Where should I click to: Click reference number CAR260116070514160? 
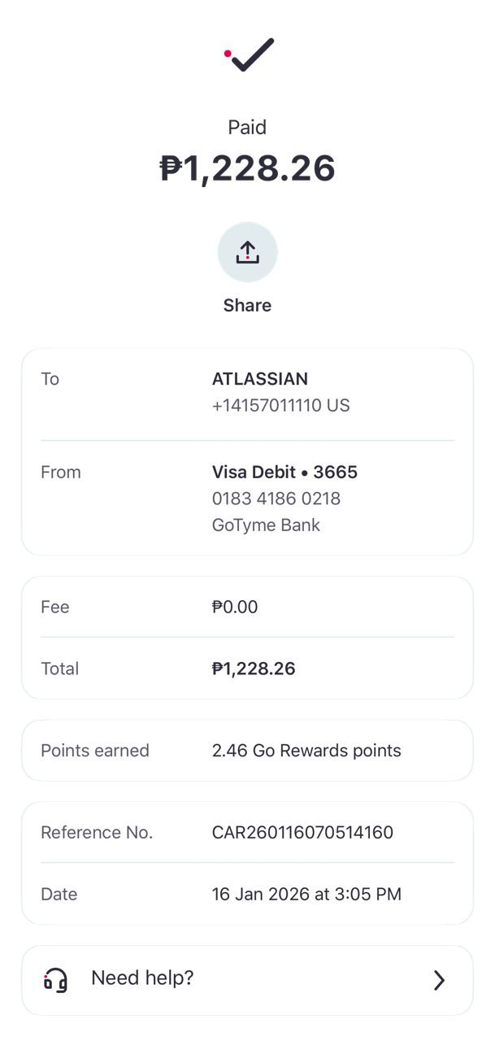302,833
